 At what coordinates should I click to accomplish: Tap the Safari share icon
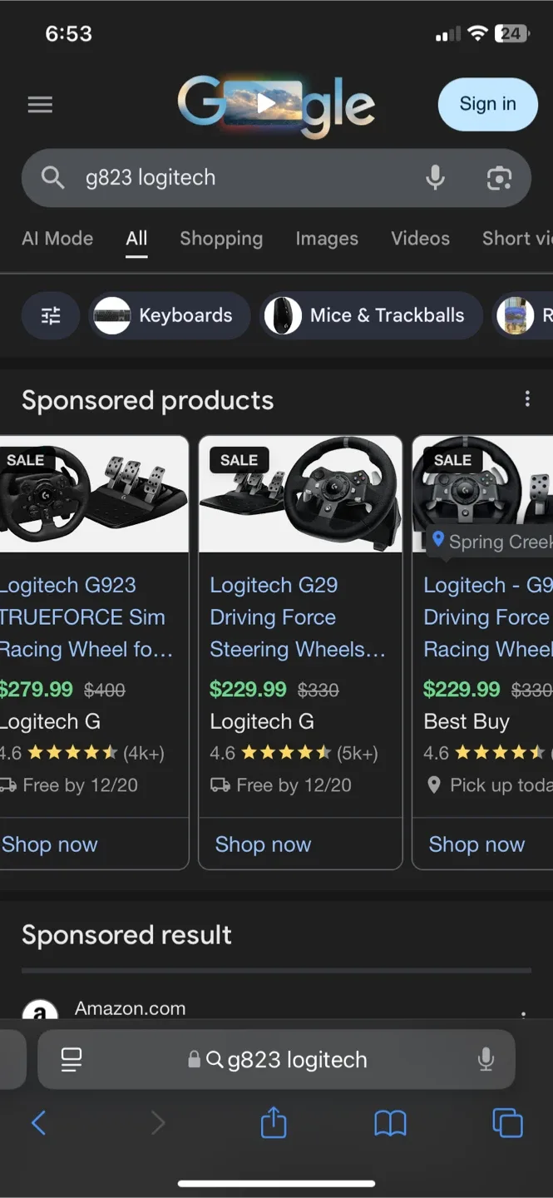tap(273, 1122)
